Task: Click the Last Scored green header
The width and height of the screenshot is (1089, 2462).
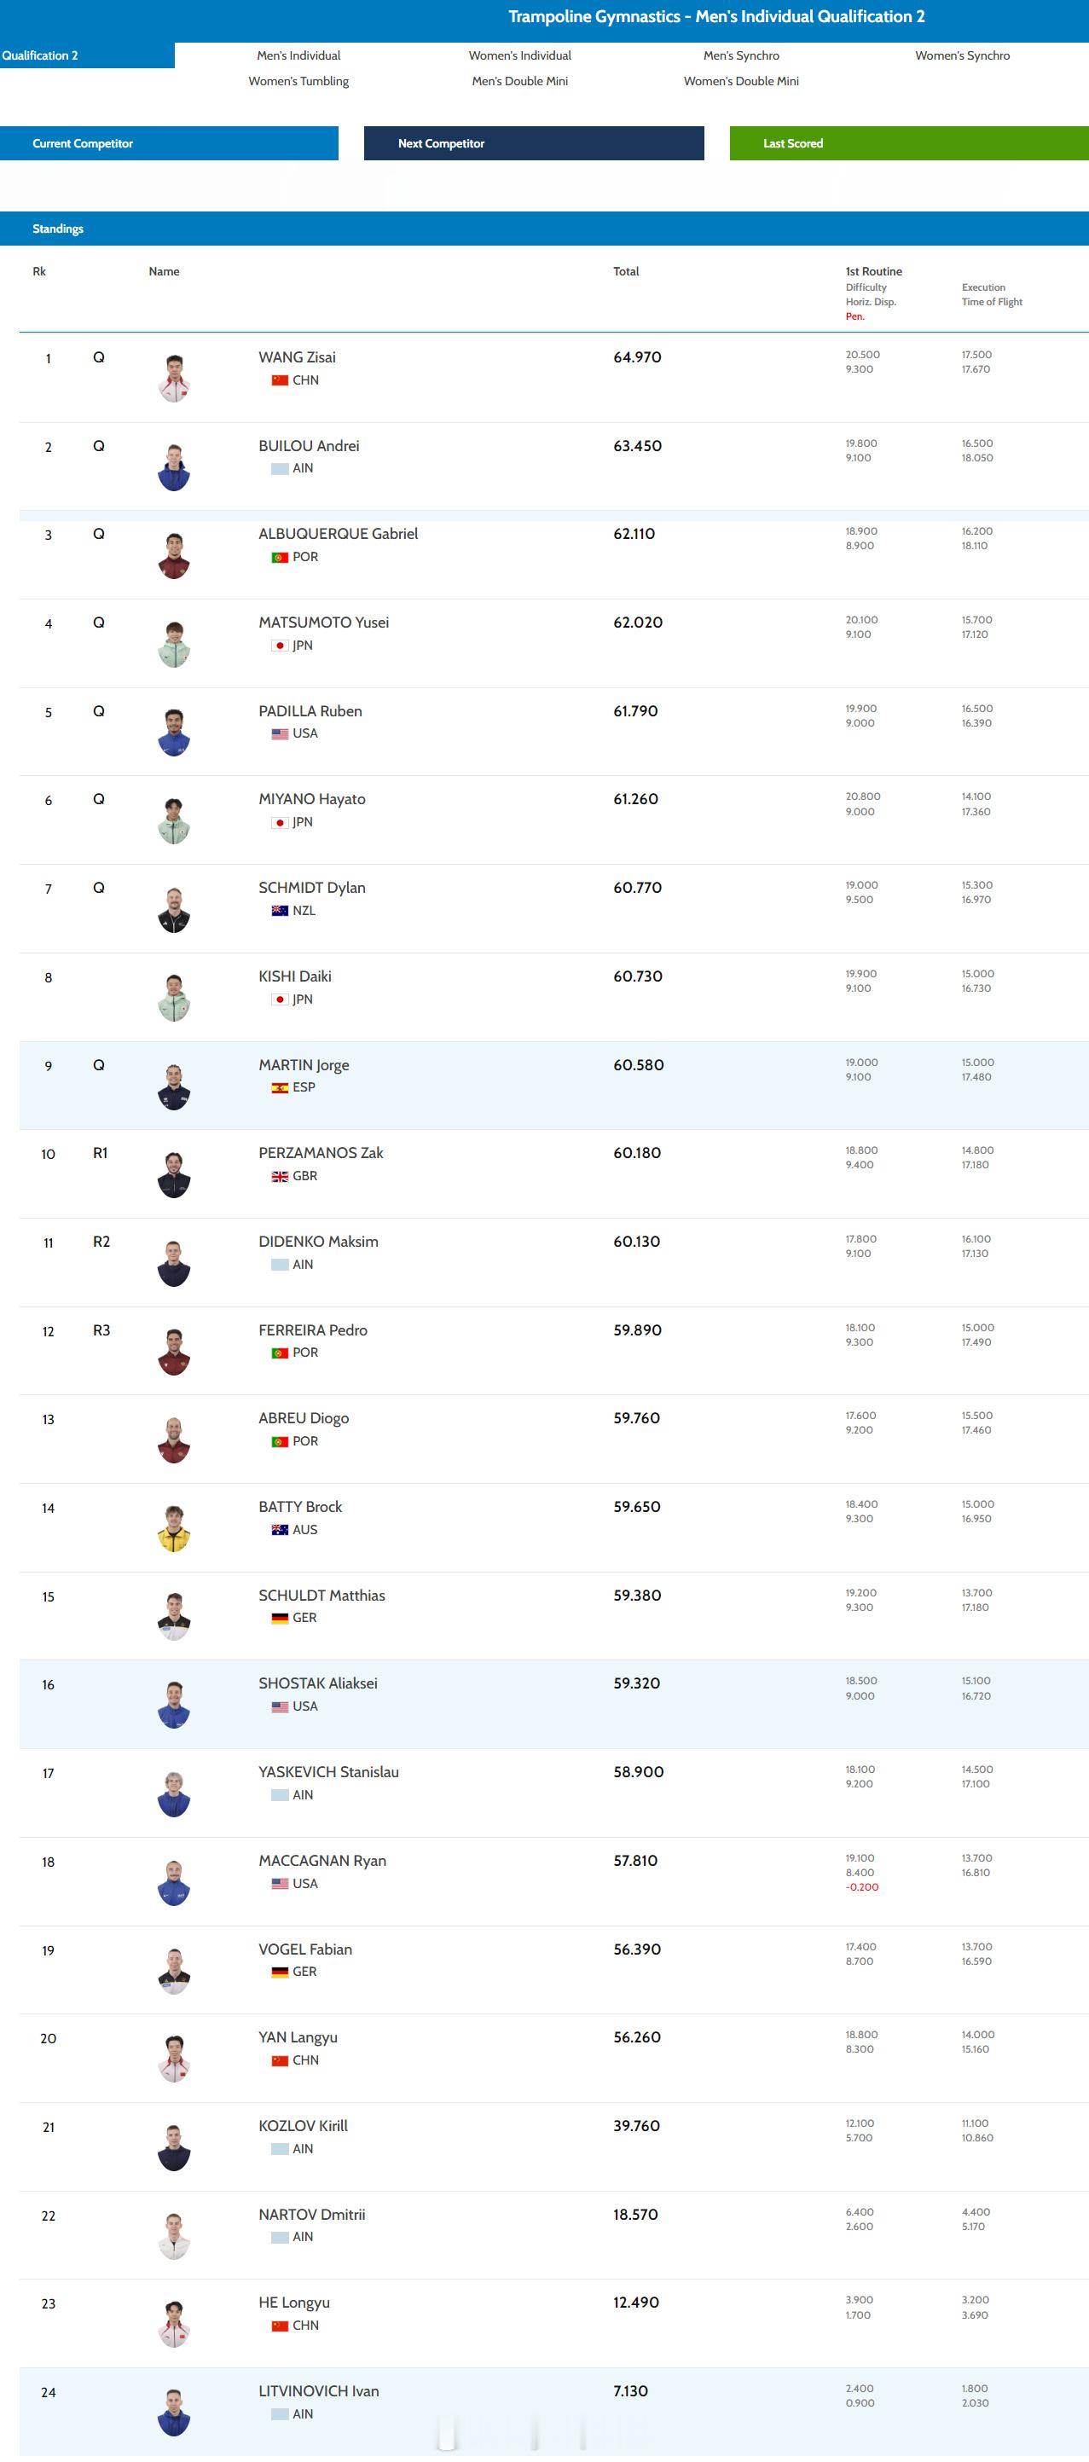Action: click(909, 143)
